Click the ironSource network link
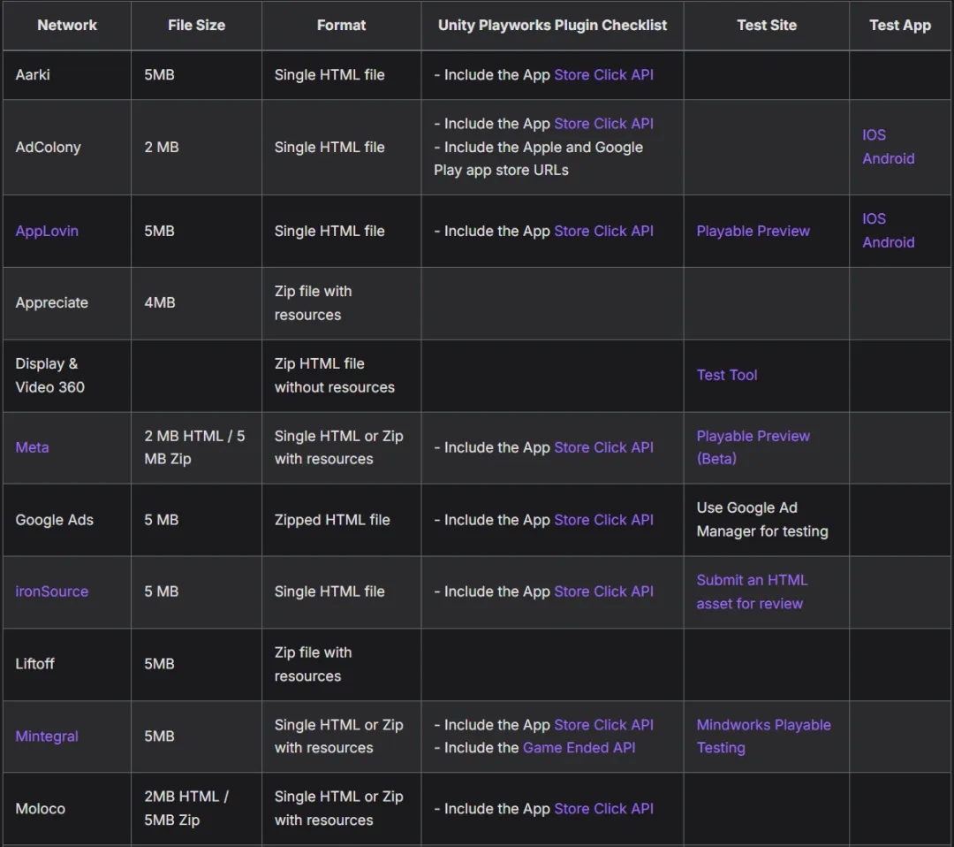The image size is (954, 847). tap(51, 591)
